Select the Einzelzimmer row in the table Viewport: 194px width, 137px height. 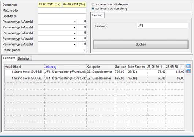tap(95, 78)
